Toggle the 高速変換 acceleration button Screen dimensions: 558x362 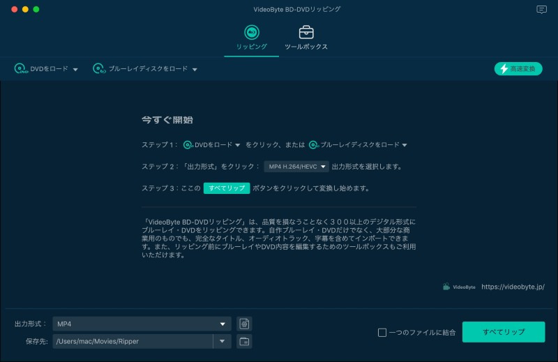[518, 68]
